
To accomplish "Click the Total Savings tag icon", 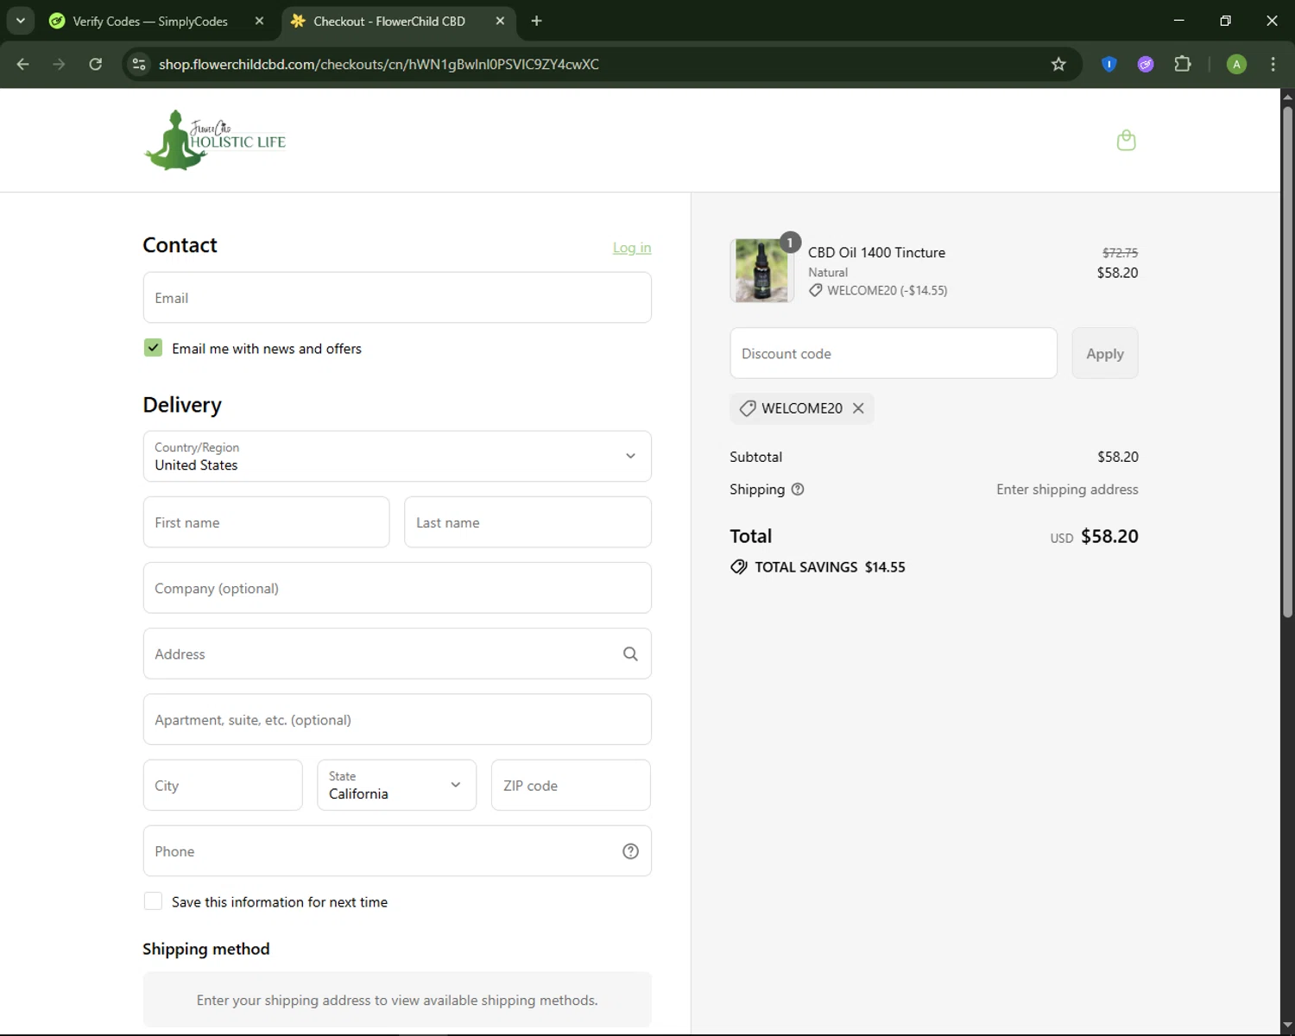I will click(x=739, y=567).
